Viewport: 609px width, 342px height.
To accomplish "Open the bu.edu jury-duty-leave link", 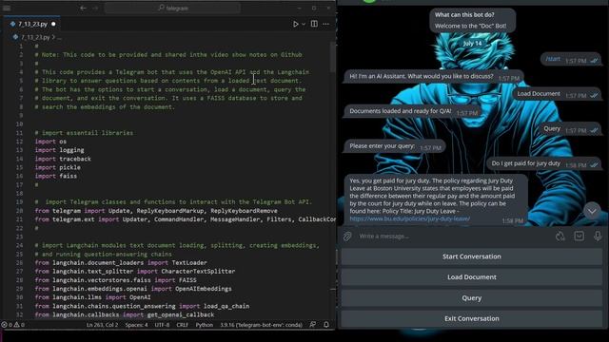I will coord(410,218).
